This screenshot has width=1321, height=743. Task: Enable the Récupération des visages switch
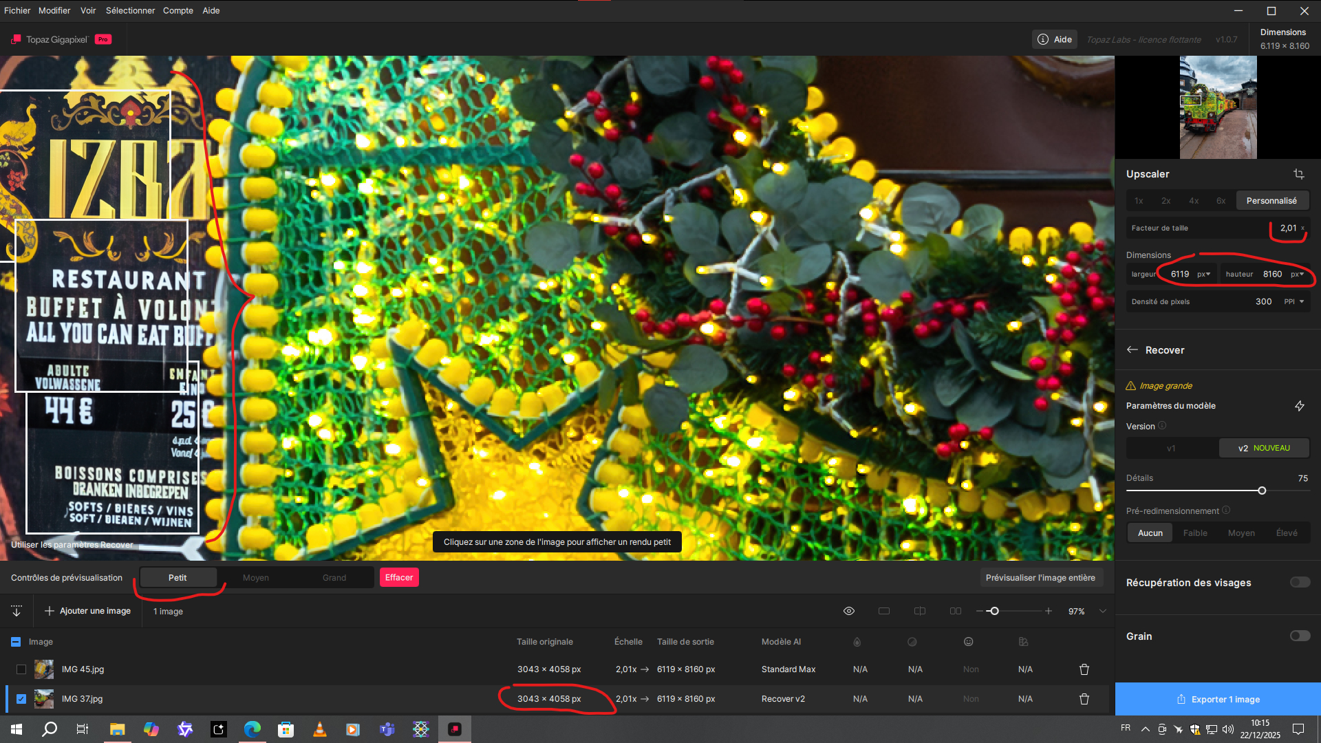point(1299,583)
